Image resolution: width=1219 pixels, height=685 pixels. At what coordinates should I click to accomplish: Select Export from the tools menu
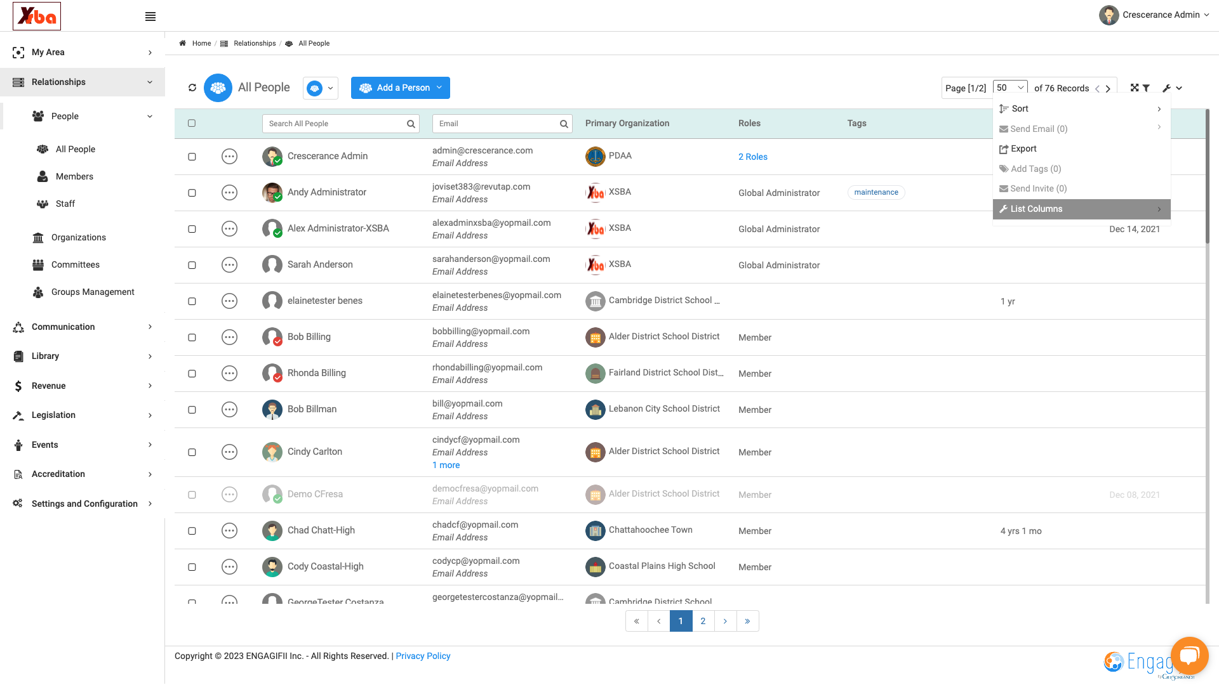(1081, 148)
